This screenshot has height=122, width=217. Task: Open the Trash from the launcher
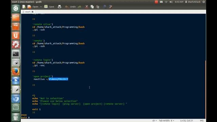click(16, 117)
